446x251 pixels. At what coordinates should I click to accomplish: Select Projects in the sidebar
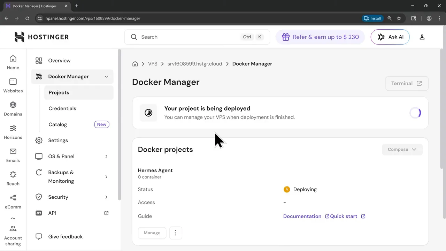pyautogui.click(x=79, y=93)
